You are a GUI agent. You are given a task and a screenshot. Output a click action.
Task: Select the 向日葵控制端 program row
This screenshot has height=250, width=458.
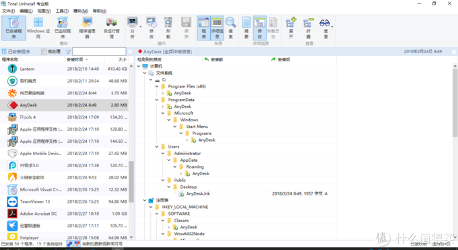pyautogui.click(x=64, y=93)
